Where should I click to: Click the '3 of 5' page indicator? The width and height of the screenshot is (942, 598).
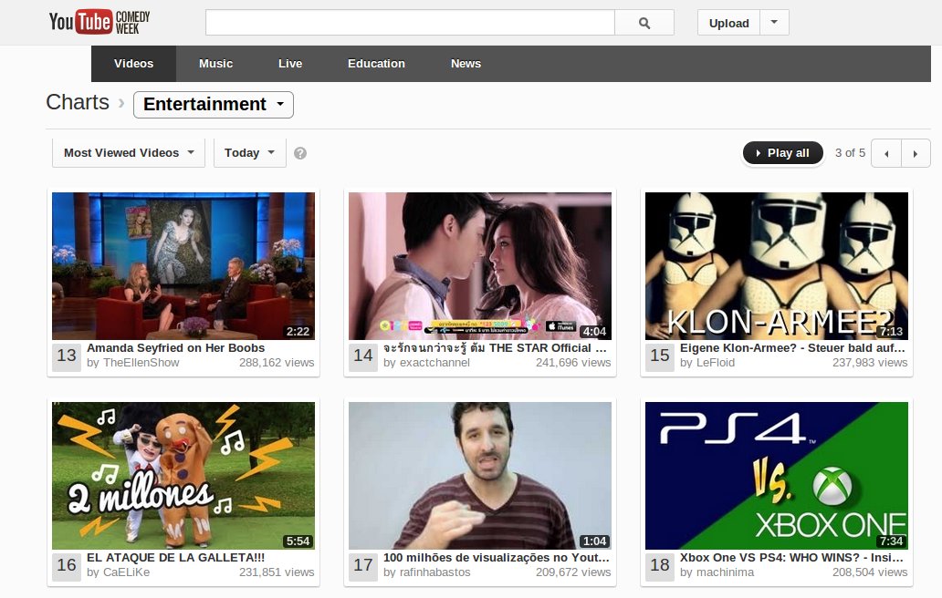850,153
